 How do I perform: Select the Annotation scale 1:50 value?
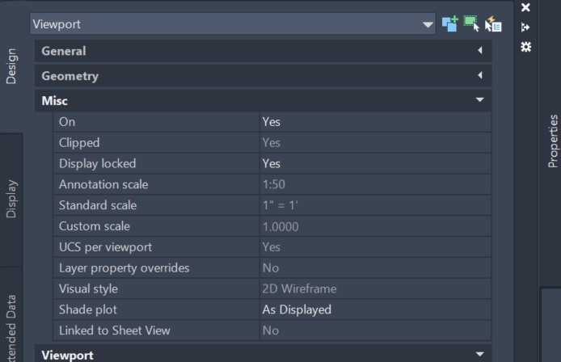(x=375, y=184)
